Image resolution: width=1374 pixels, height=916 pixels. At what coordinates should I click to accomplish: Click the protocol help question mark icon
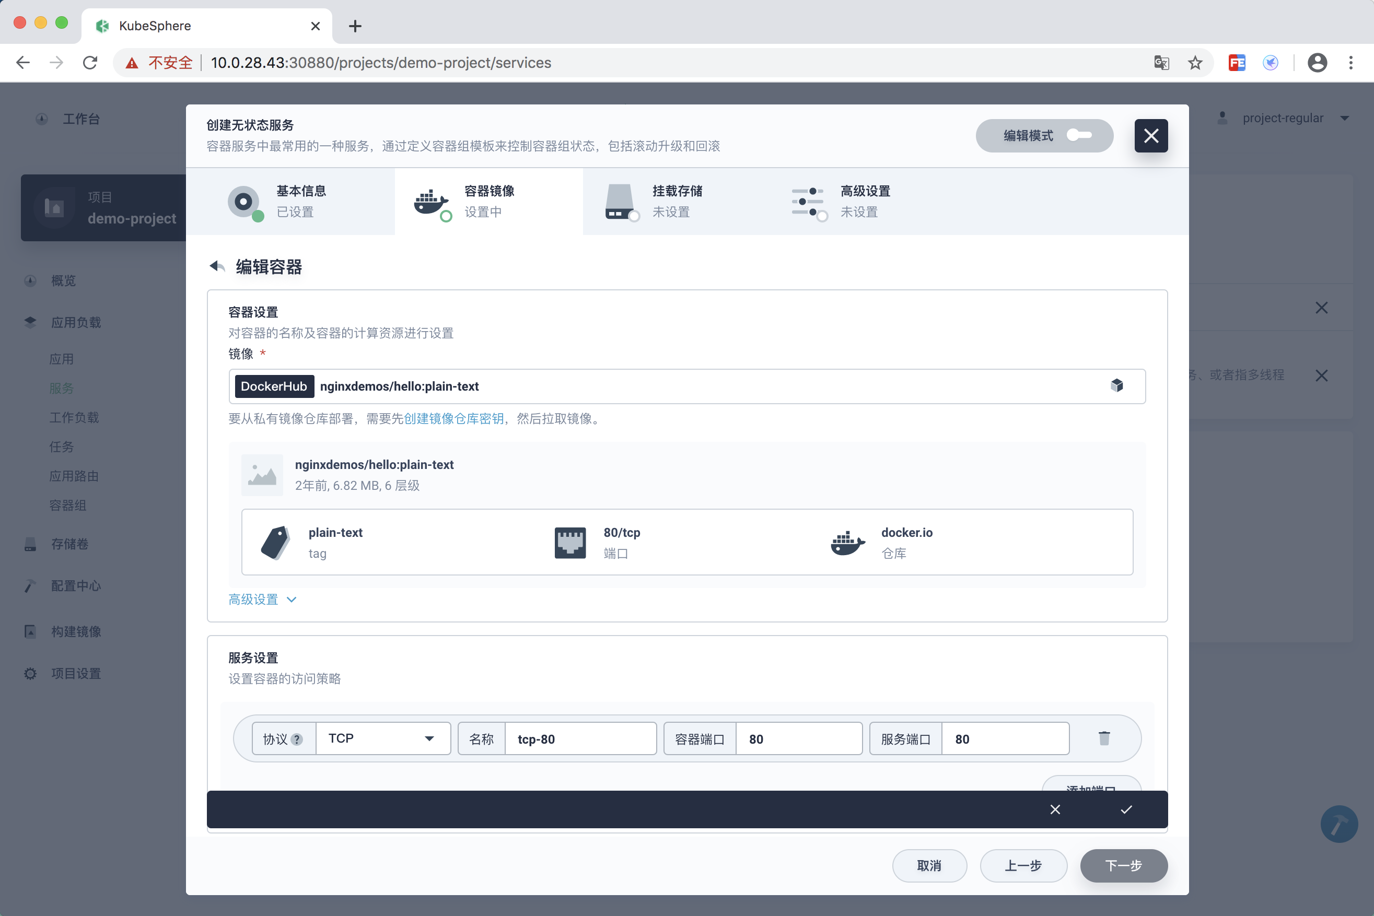pos(297,739)
